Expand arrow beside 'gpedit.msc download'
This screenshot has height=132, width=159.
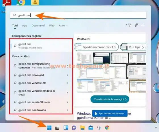(x=67, y=75)
